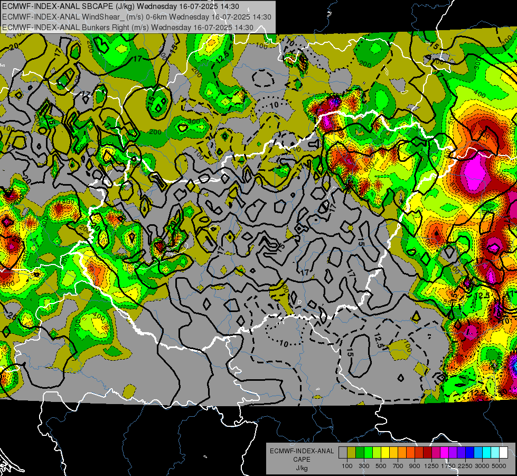Click the 1750 legend value
The width and height of the screenshot is (517, 476).
tap(448, 466)
